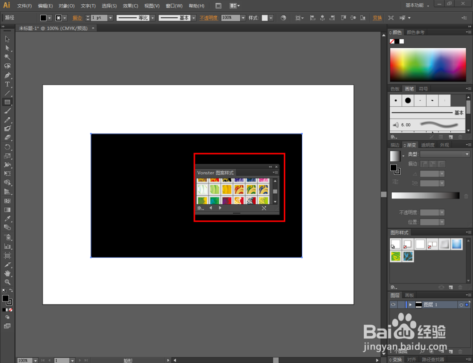This screenshot has height=363, width=473.
Task: Open the gradient 类型 dropdown
Action: click(x=445, y=154)
